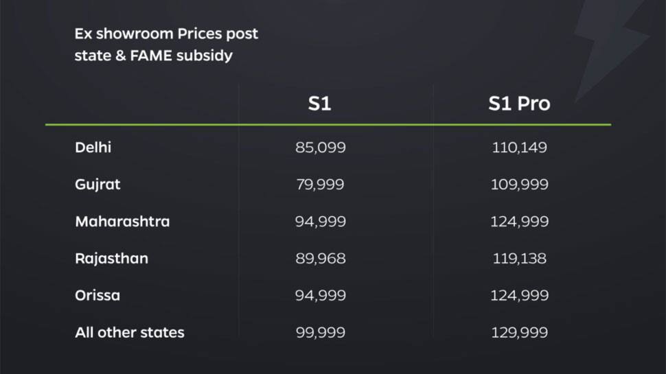Select Rajasthan S1 price 89,968
The image size is (666, 374).
(x=320, y=259)
